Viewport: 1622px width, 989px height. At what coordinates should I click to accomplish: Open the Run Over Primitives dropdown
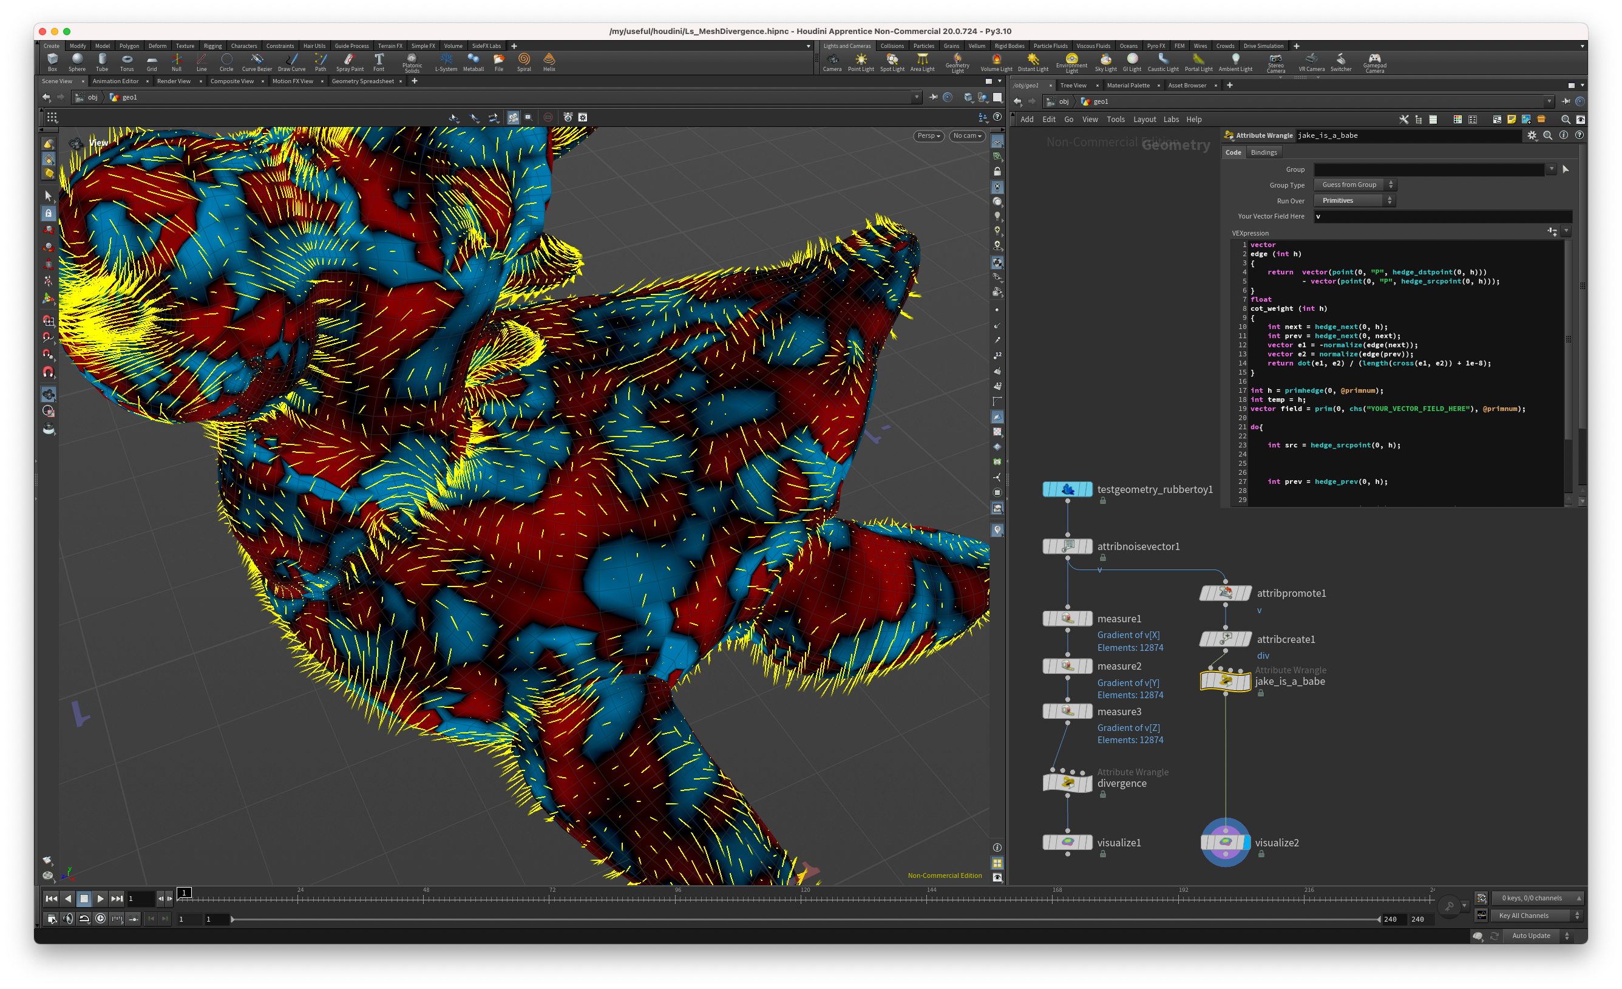click(1354, 201)
